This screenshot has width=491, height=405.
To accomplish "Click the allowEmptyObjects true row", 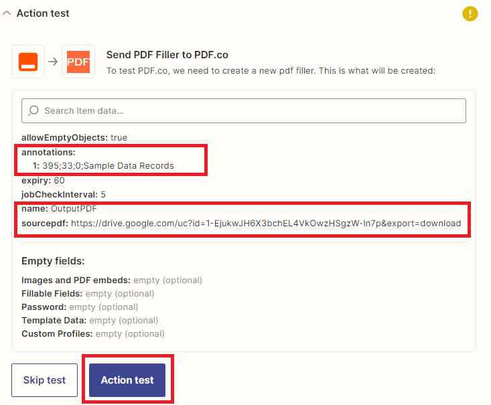I will 74,137.
